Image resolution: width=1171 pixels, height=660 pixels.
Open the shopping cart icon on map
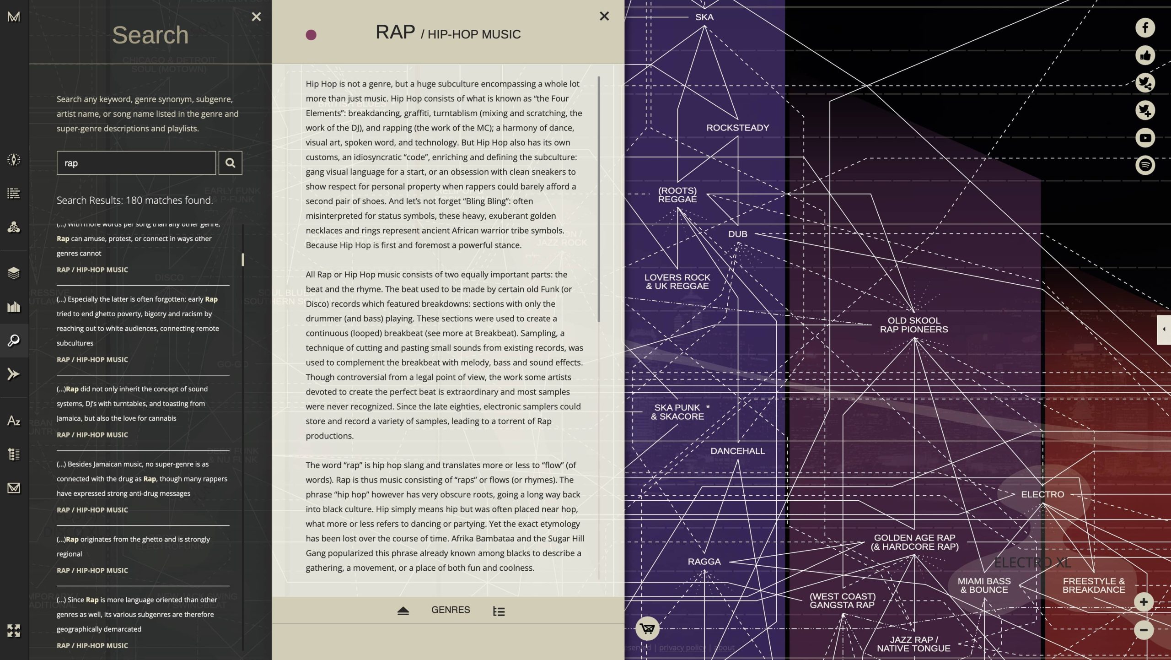(647, 628)
